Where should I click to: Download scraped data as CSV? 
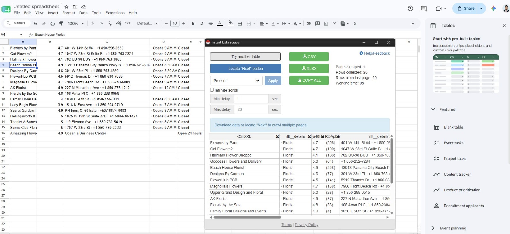(x=309, y=56)
